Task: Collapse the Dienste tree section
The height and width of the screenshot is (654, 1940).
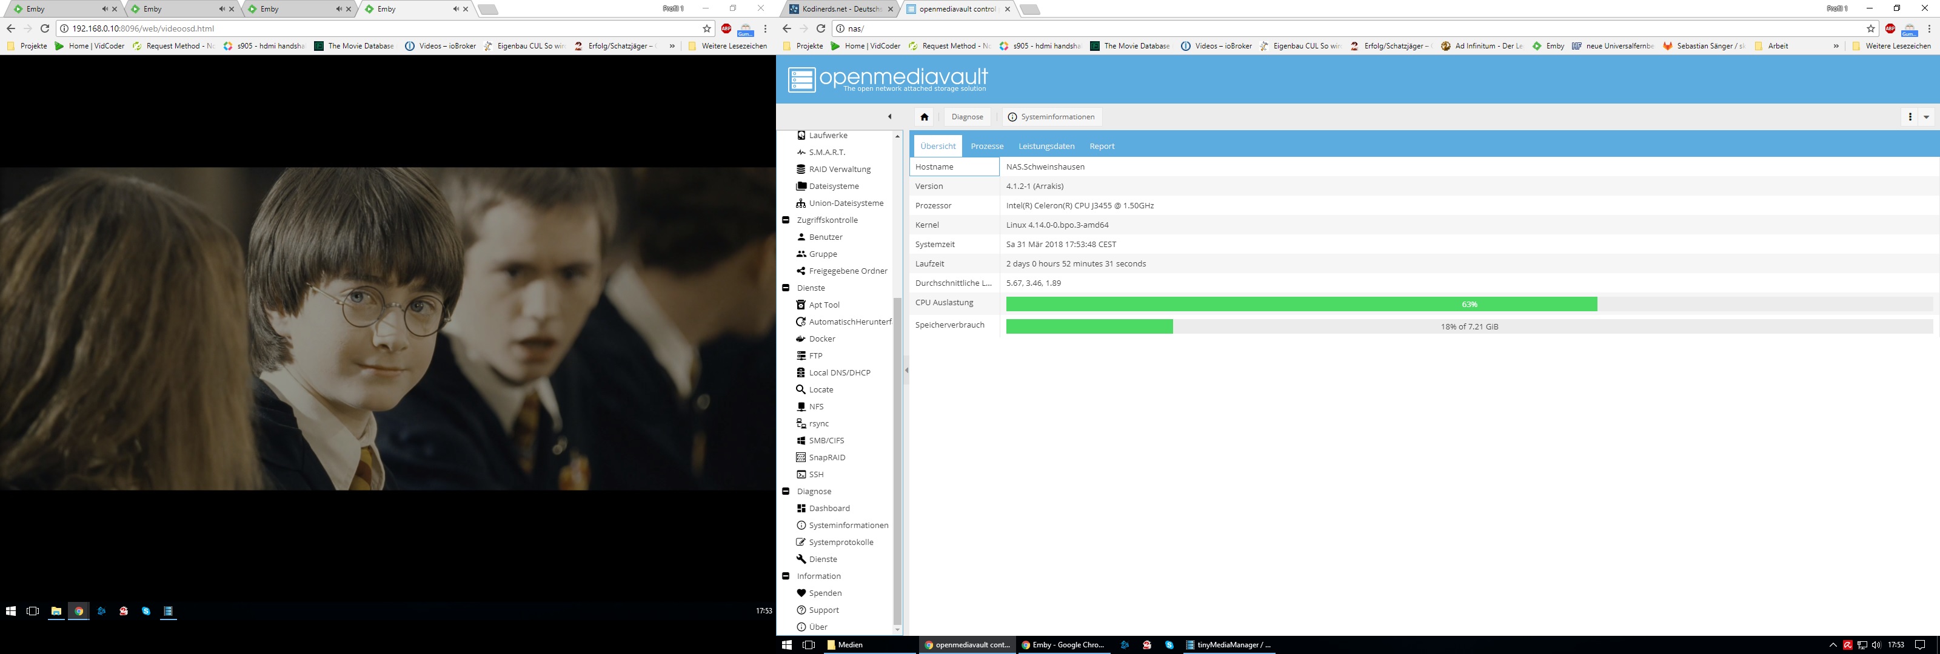Action: pos(786,288)
